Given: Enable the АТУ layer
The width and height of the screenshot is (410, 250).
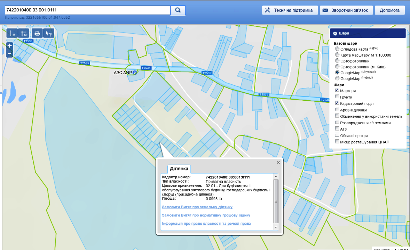Looking at the screenshot, I should tap(337, 128).
